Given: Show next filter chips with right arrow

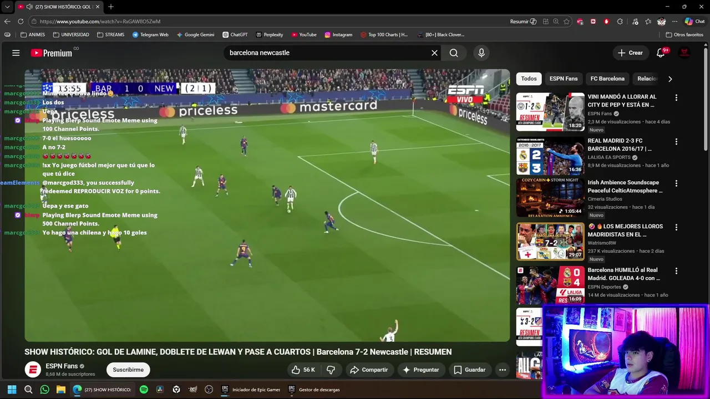Looking at the screenshot, I should click(670, 79).
